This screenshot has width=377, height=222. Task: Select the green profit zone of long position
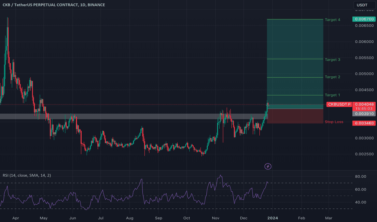tap(295, 64)
